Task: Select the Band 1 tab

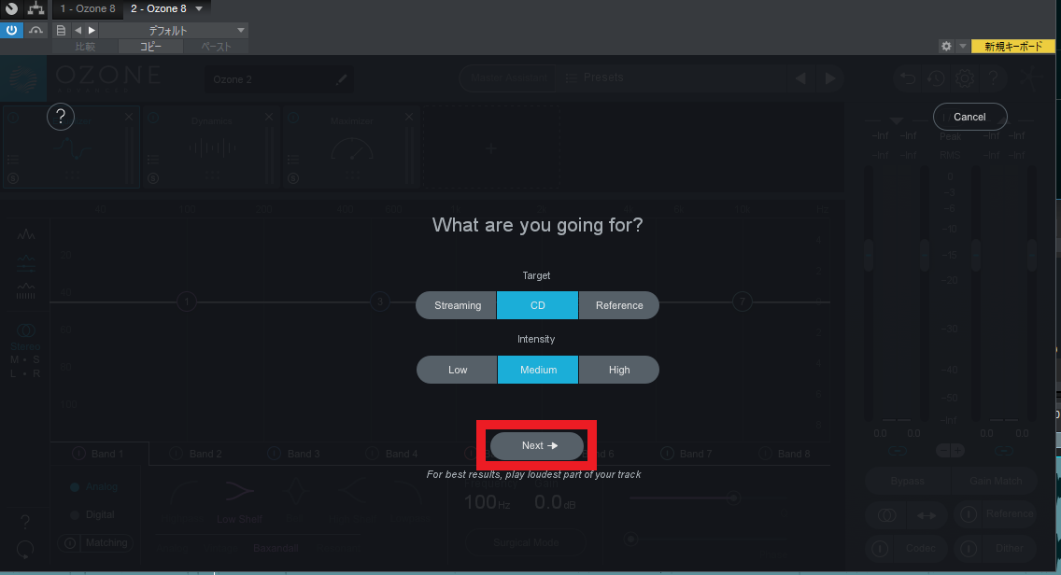Action: click(x=99, y=454)
